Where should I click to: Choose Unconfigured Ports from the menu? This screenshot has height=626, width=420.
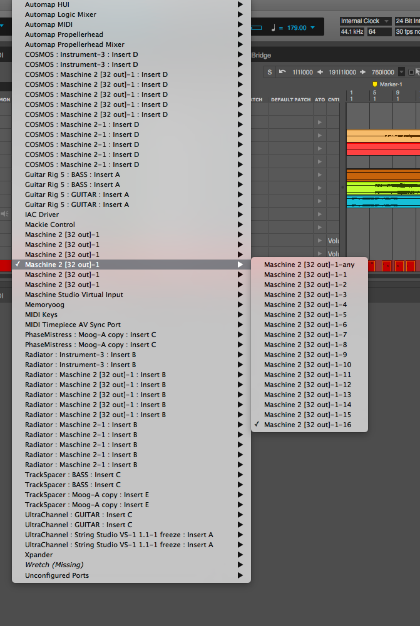[x=131, y=575]
